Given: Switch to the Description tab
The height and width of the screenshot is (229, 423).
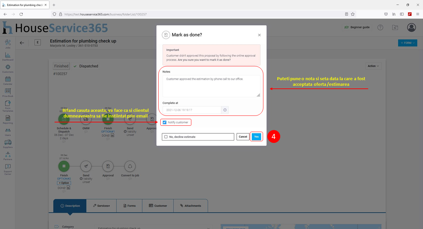Looking at the screenshot, I should click(x=70, y=206).
